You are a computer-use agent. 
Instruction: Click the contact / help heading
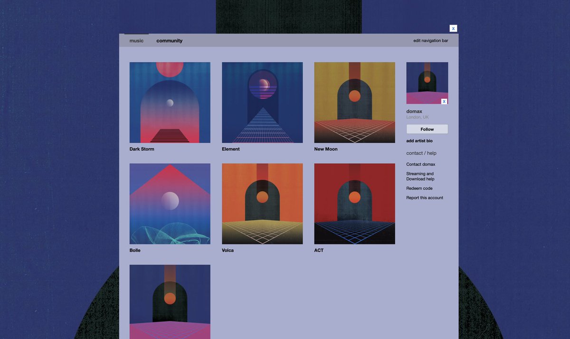421,153
